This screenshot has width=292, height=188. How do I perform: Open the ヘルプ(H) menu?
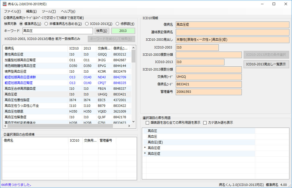(x=68, y=11)
